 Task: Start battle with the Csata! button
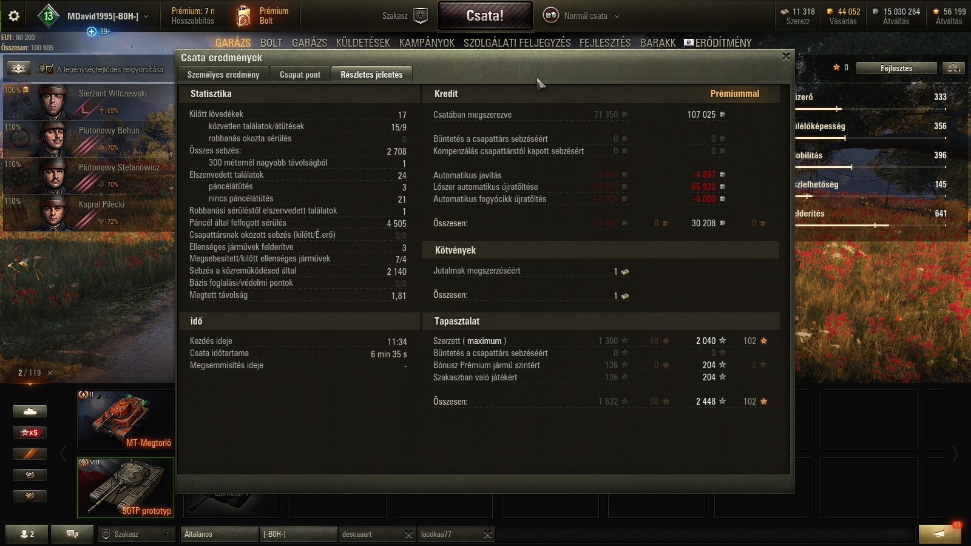pos(485,16)
